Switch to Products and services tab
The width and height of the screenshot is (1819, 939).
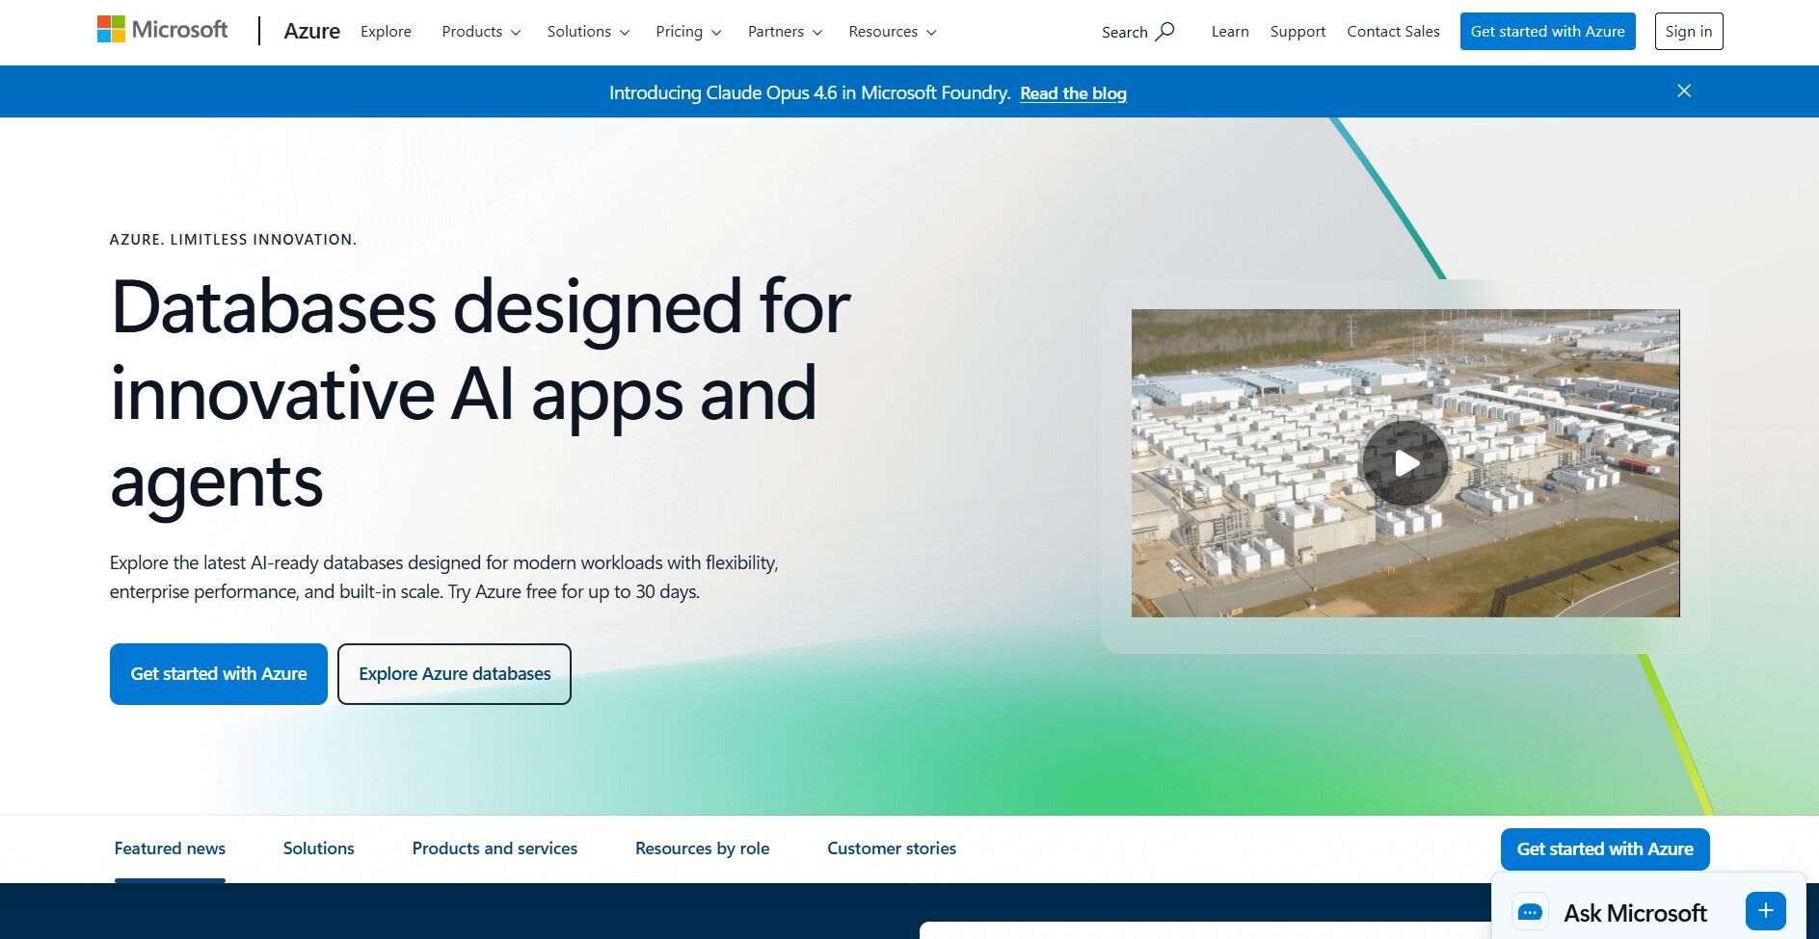(495, 848)
